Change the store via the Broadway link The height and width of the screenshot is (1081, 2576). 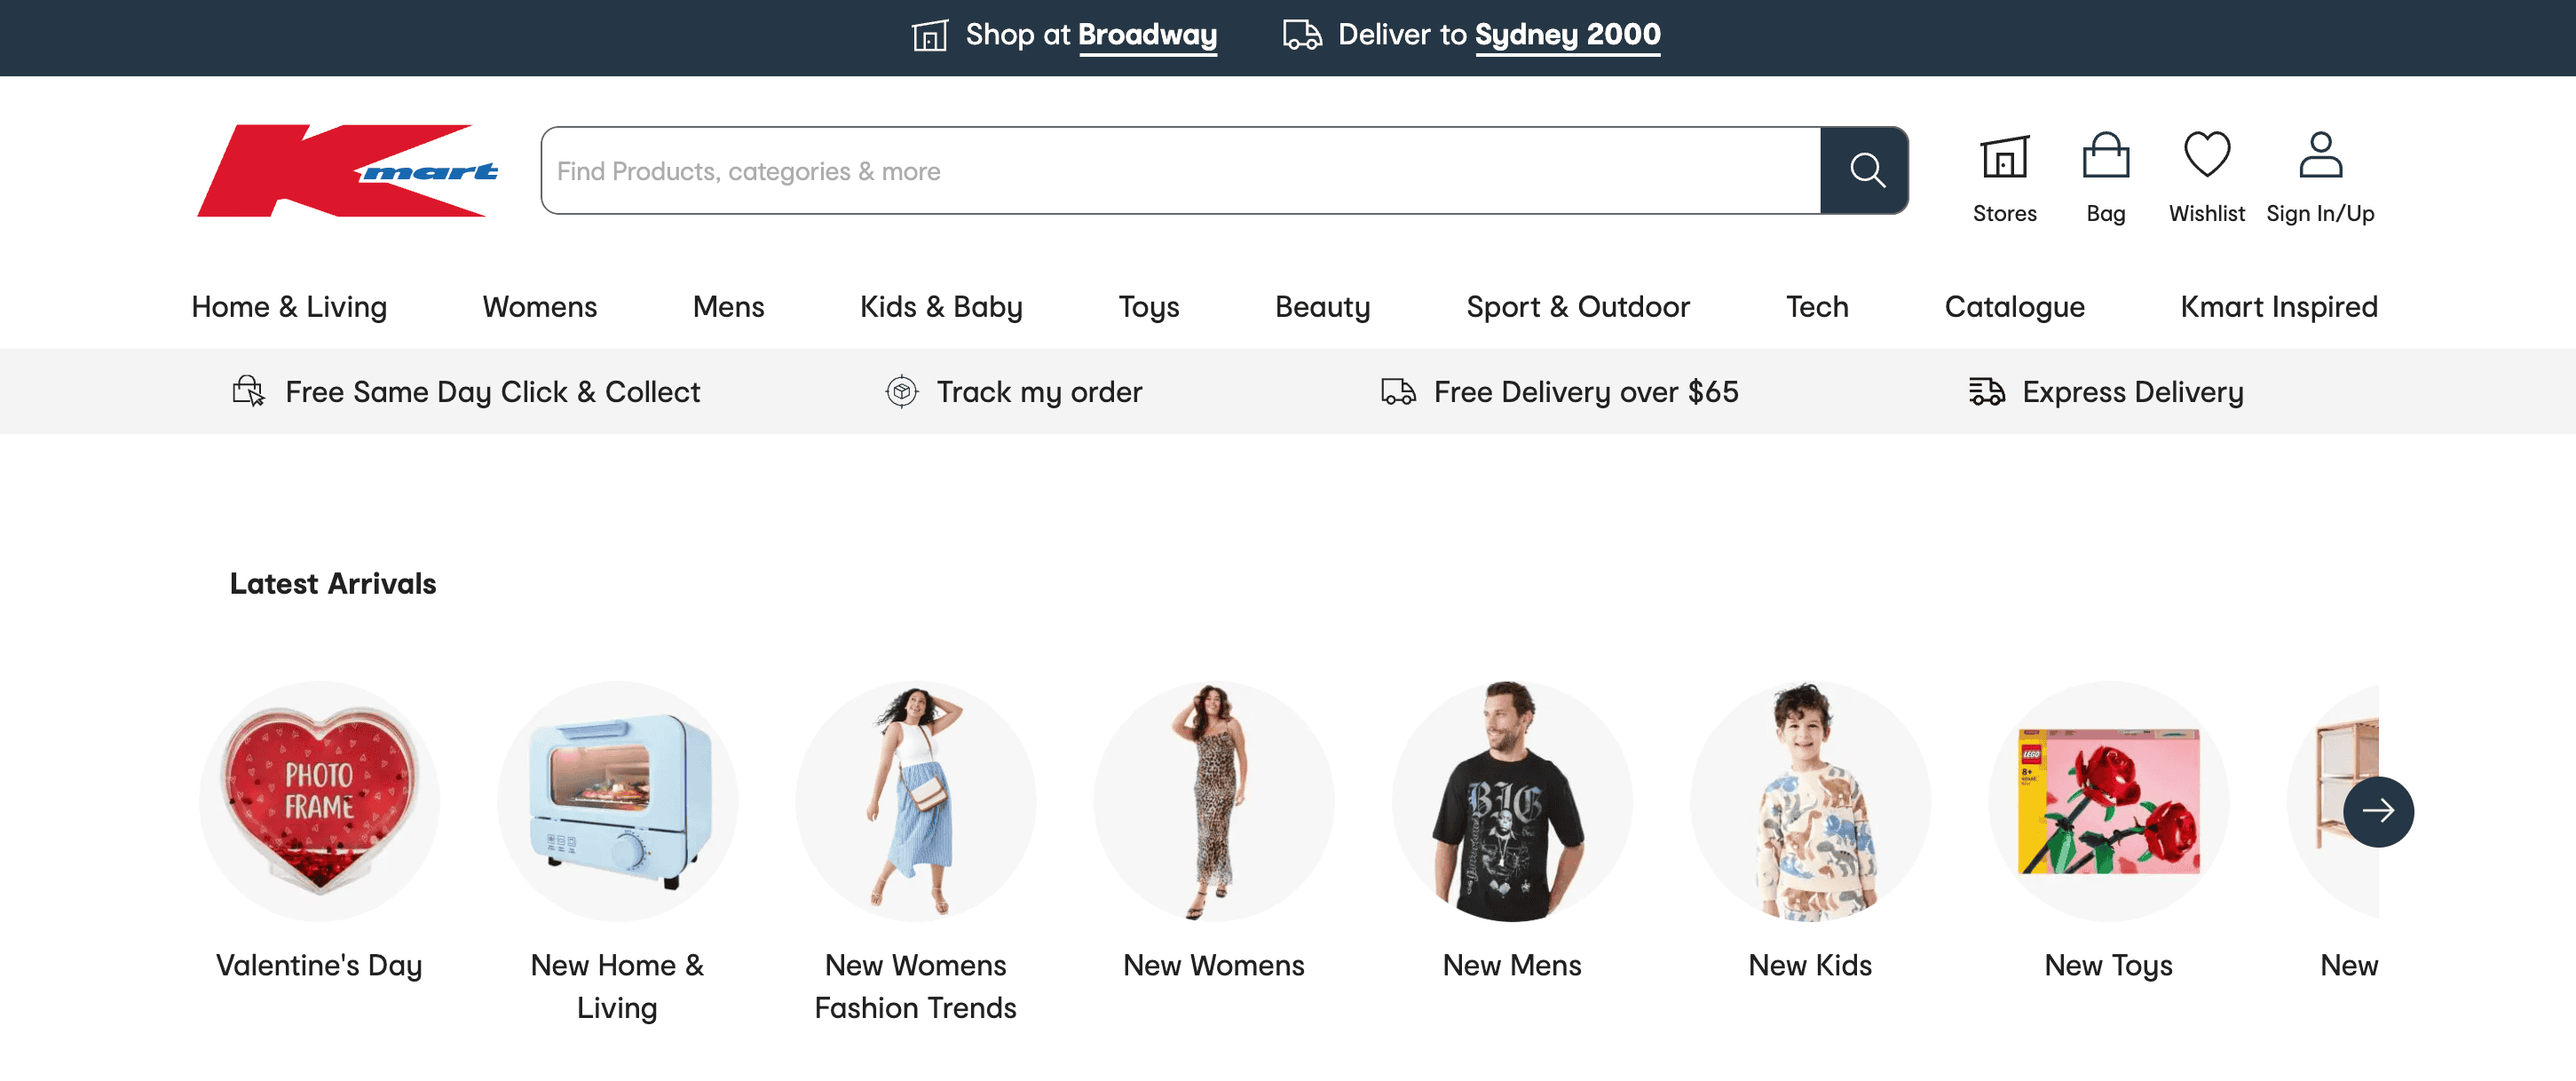[x=1147, y=35]
